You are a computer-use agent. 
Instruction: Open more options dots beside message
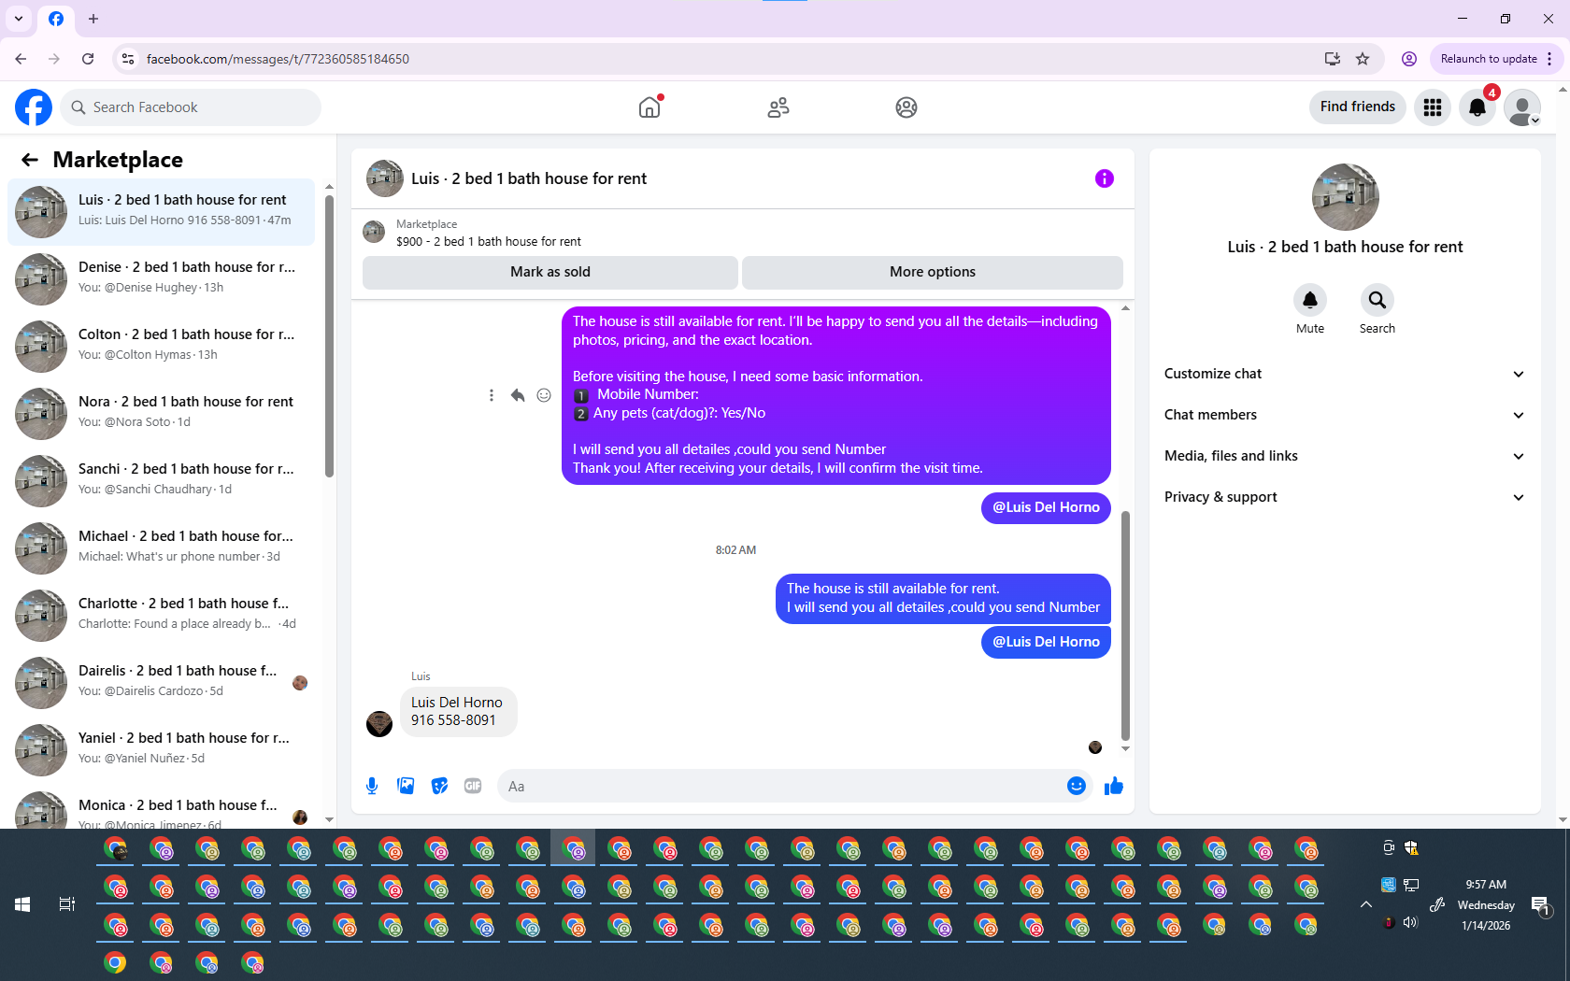click(492, 395)
